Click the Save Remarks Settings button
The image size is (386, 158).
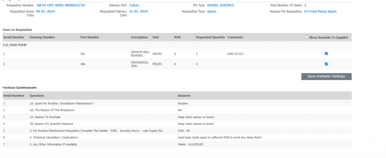[326, 76]
